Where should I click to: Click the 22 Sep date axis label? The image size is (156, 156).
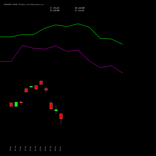coord(35,149)
